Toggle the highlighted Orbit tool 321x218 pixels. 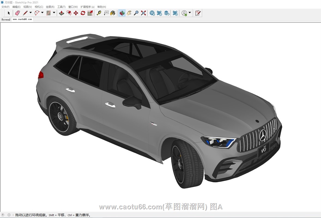tap(122, 13)
